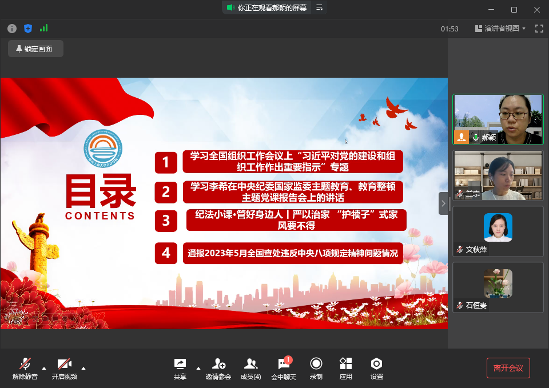Click 共享 share screen button

point(180,368)
